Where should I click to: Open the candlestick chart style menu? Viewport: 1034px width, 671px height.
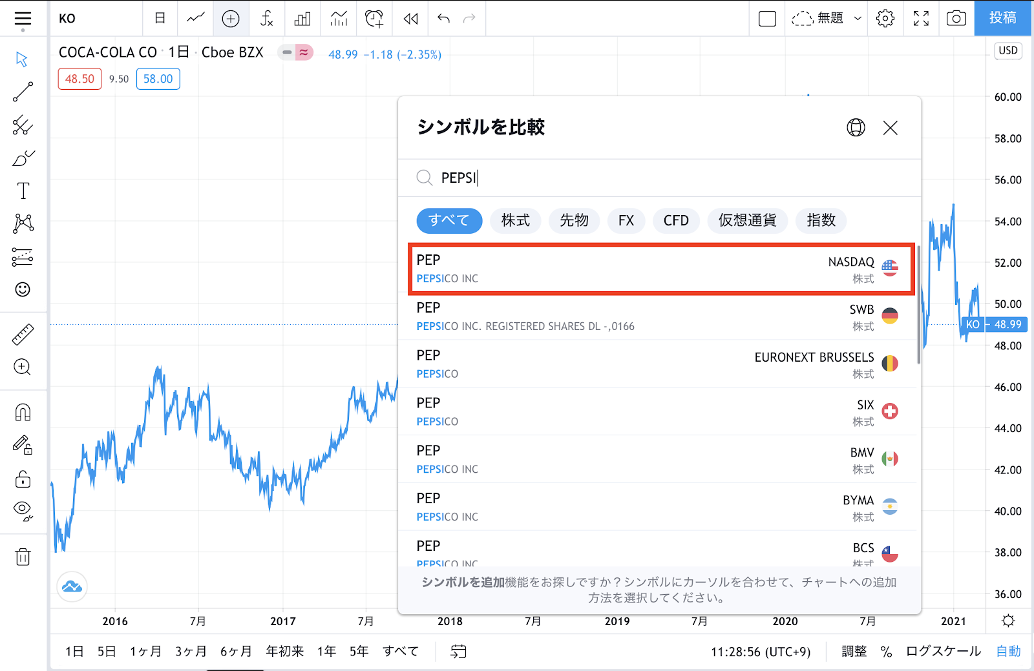pyautogui.click(x=196, y=19)
